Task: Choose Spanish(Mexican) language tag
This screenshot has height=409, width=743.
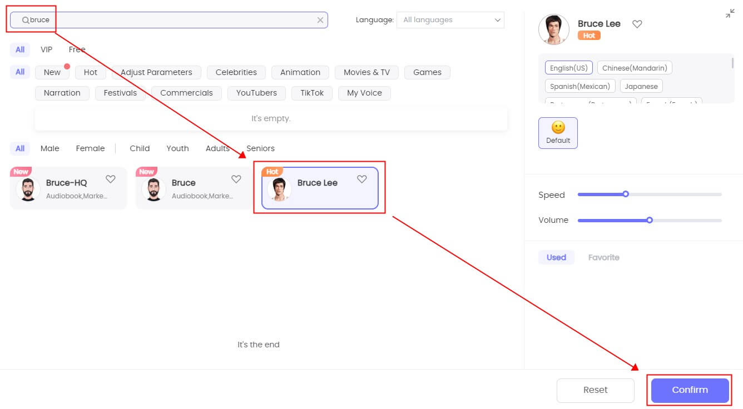Action: pyautogui.click(x=580, y=86)
